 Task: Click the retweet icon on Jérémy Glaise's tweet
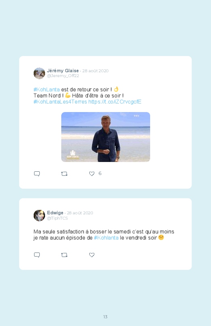(64, 174)
